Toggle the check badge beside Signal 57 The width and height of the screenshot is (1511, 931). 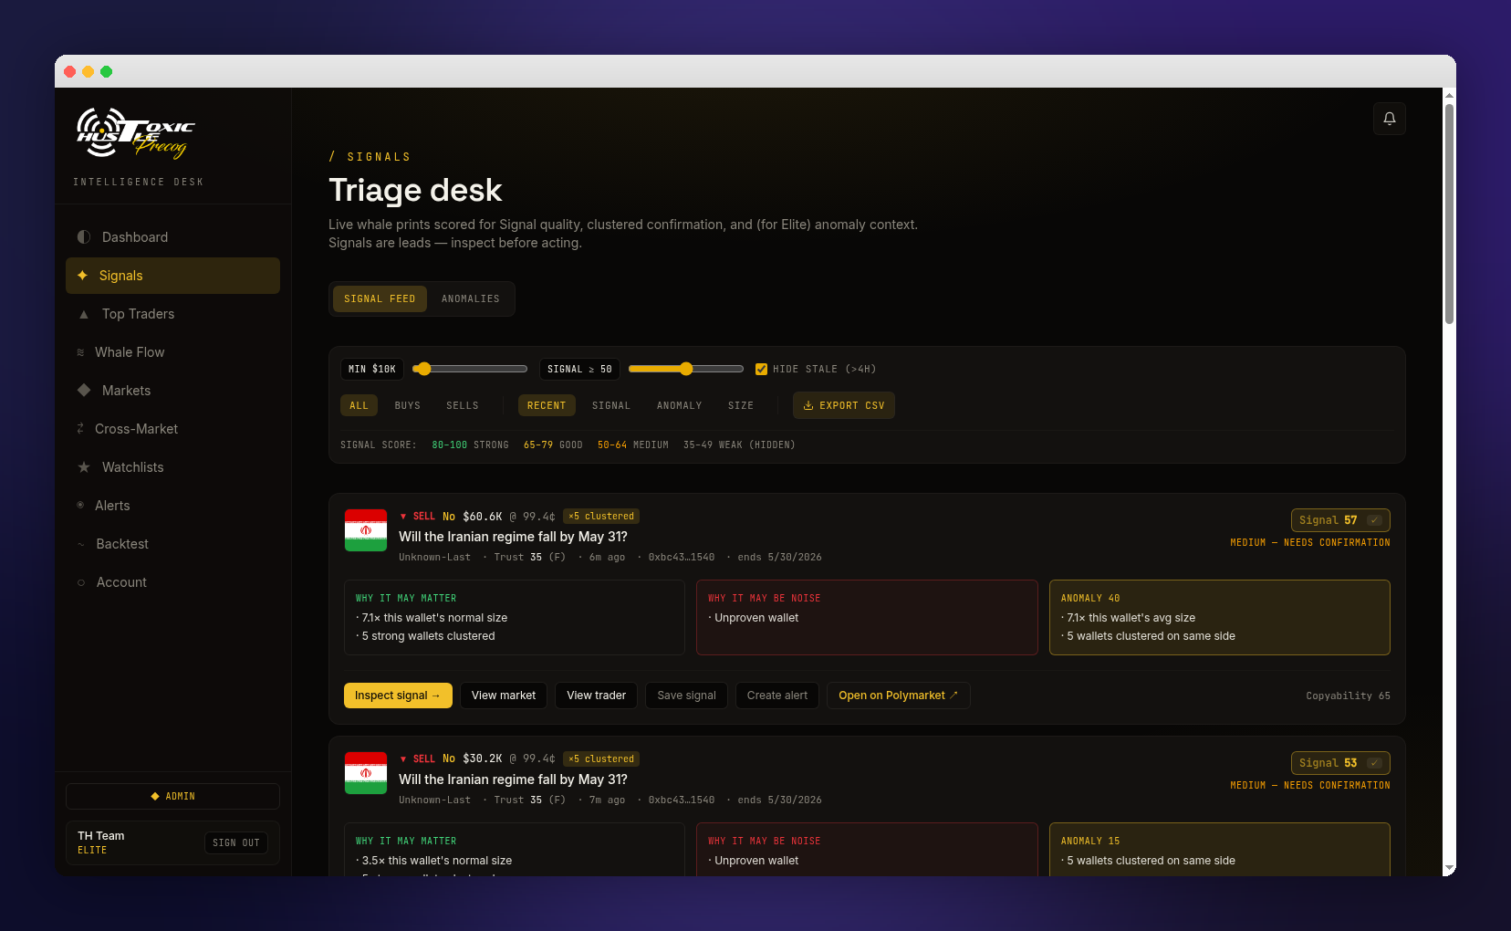[x=1374, y=520]
